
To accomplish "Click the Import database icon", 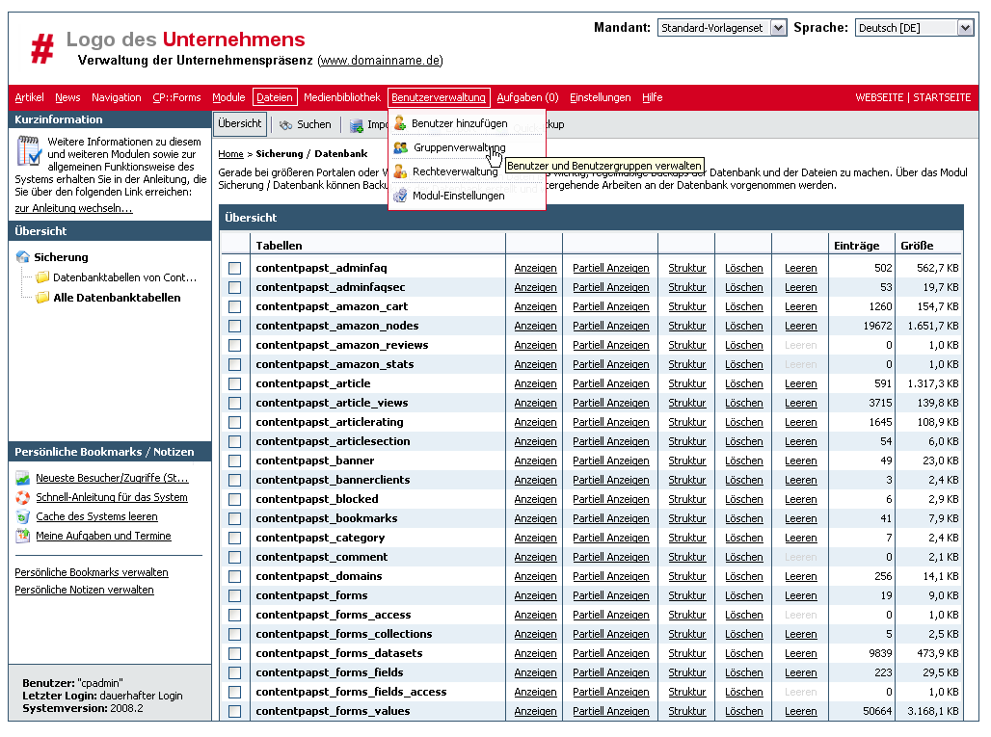I will (357, 125).
